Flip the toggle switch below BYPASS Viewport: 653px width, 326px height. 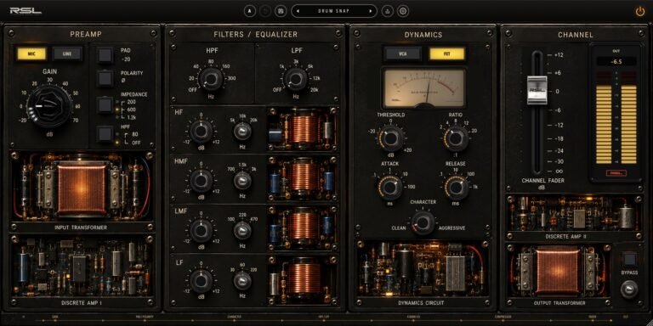pos(629,289)
